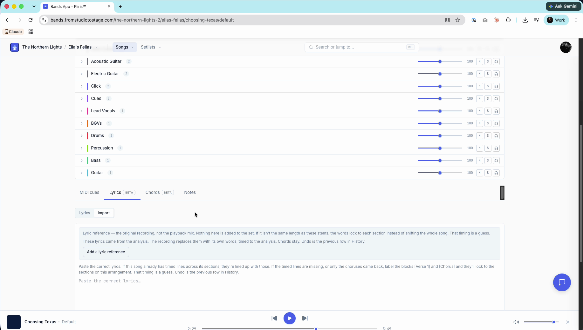583x330 pixels.
Task: Expand the Lead Vocals track group
Action: 81,111
